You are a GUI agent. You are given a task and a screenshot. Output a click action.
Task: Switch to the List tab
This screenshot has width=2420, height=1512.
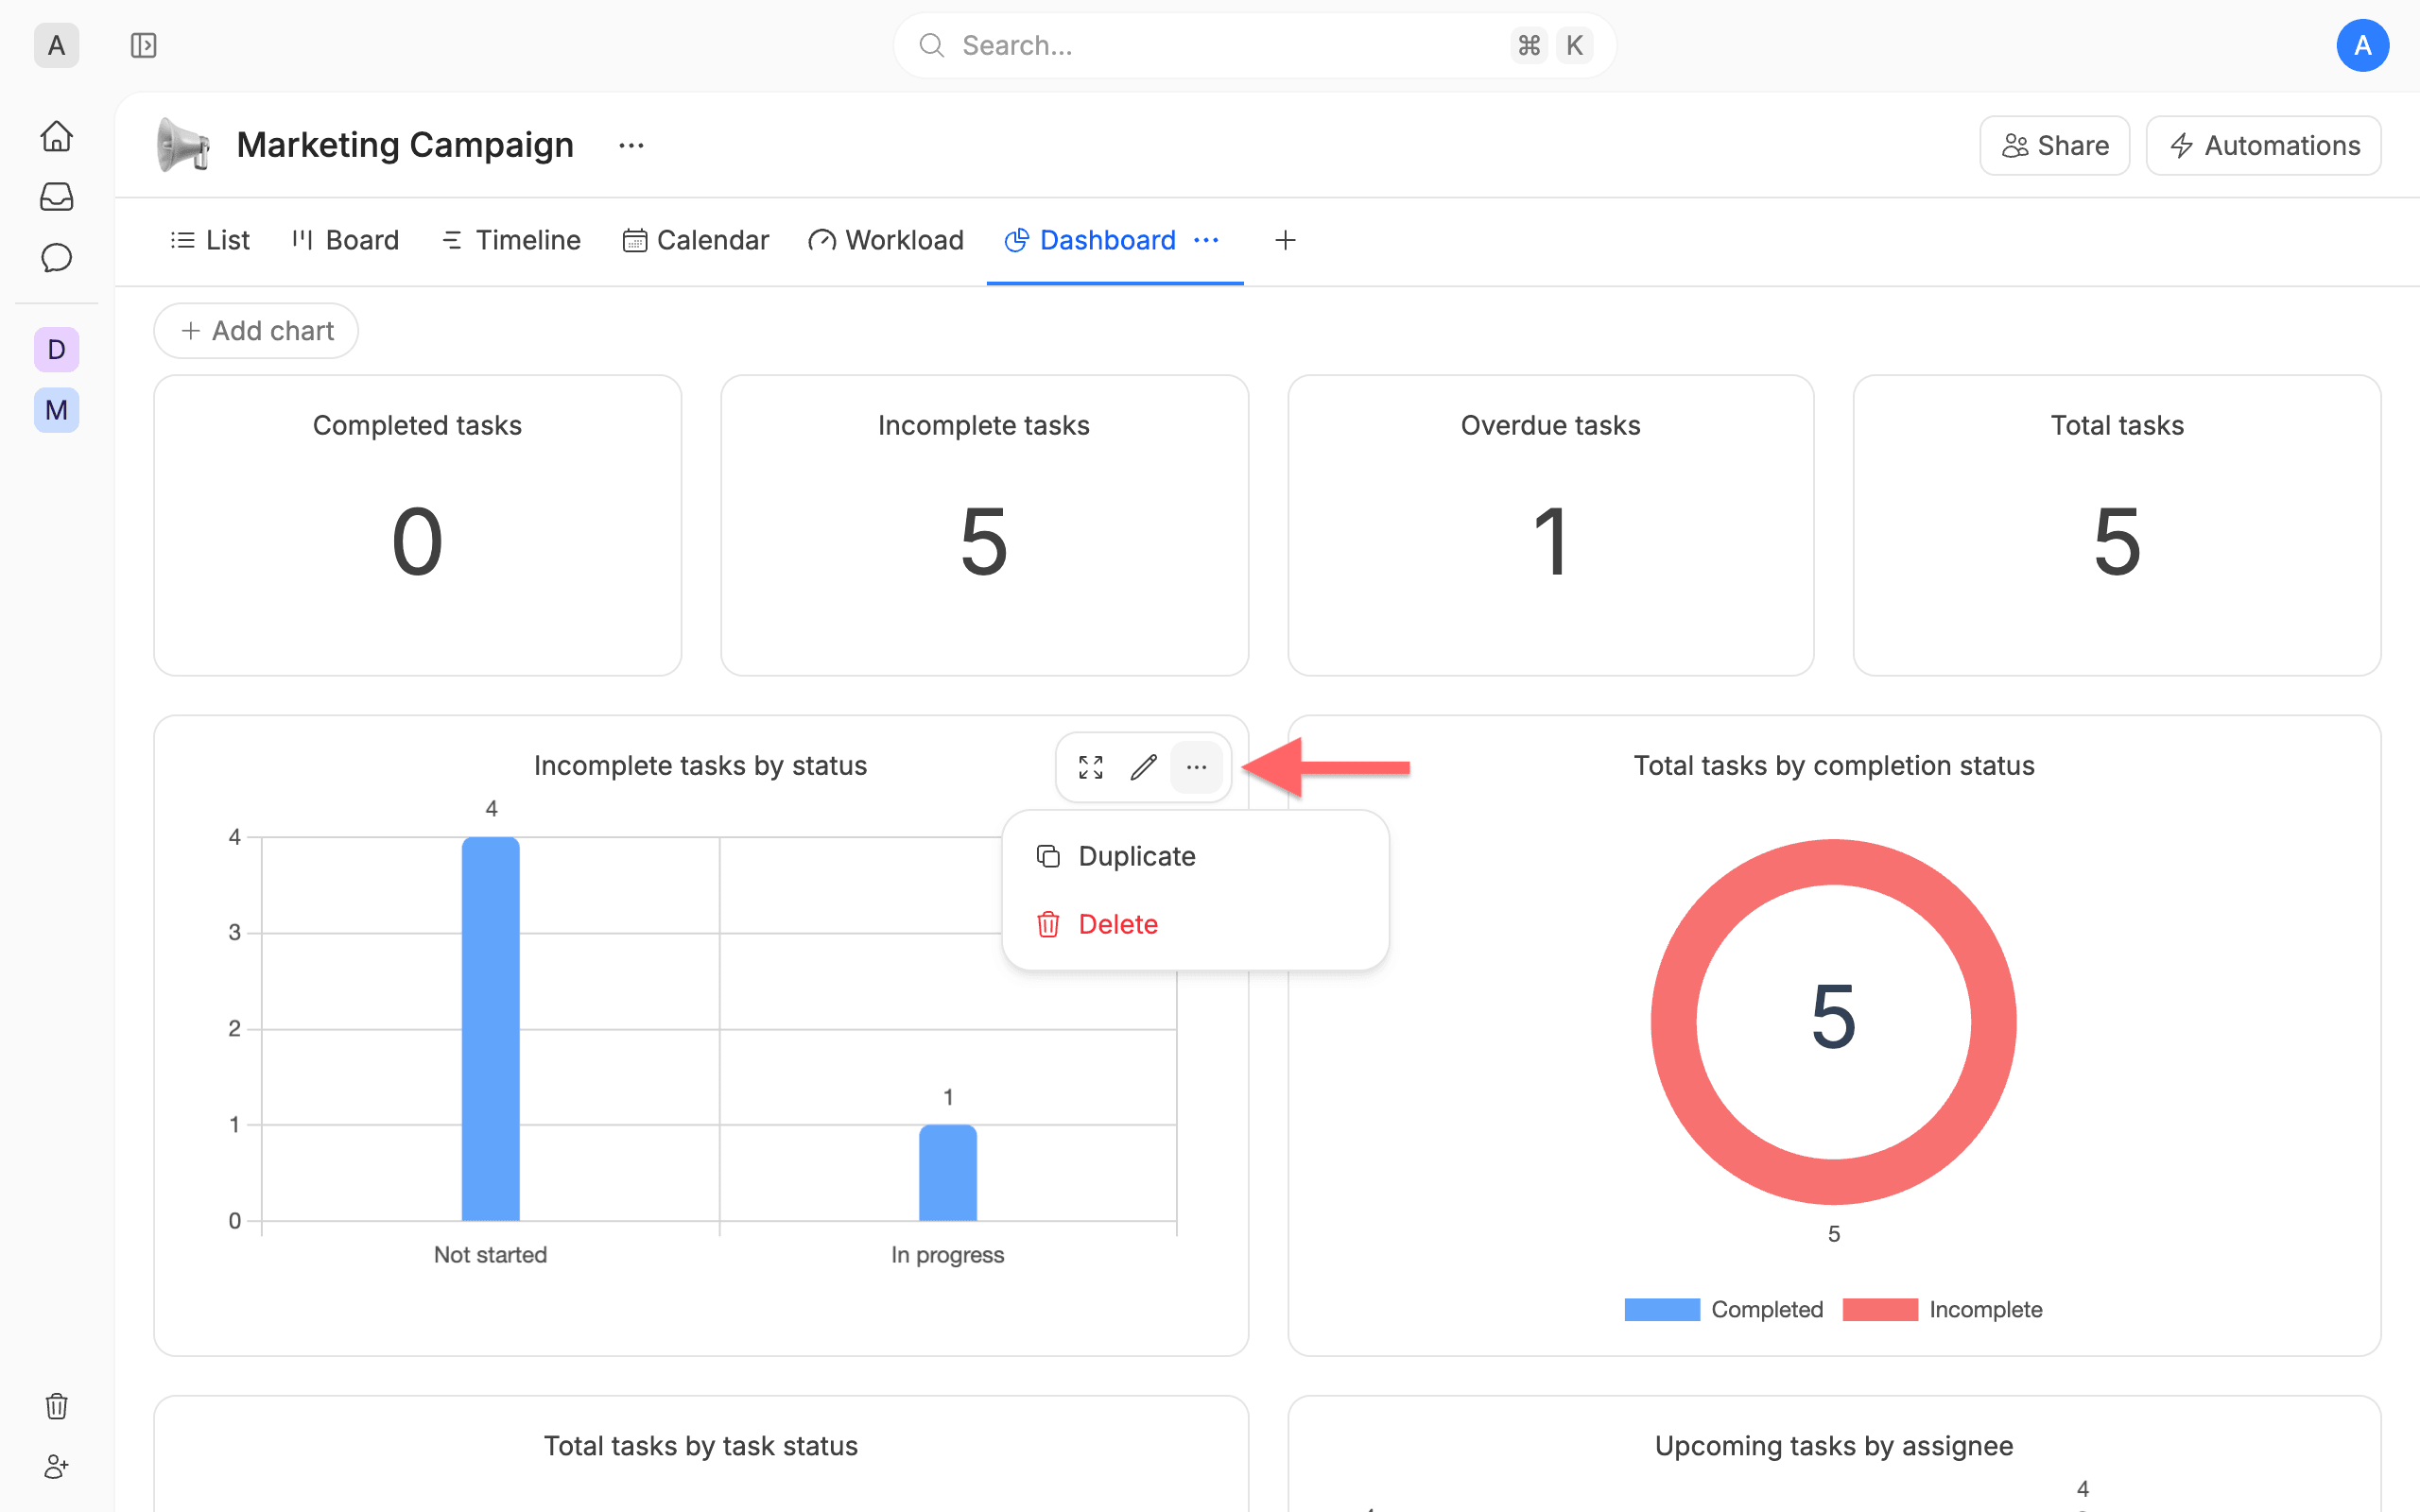(x=210, y=240)
